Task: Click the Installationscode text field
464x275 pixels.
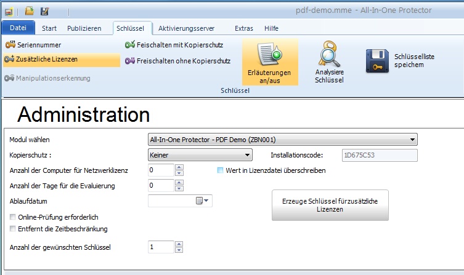Action: [x=379, y=156]
